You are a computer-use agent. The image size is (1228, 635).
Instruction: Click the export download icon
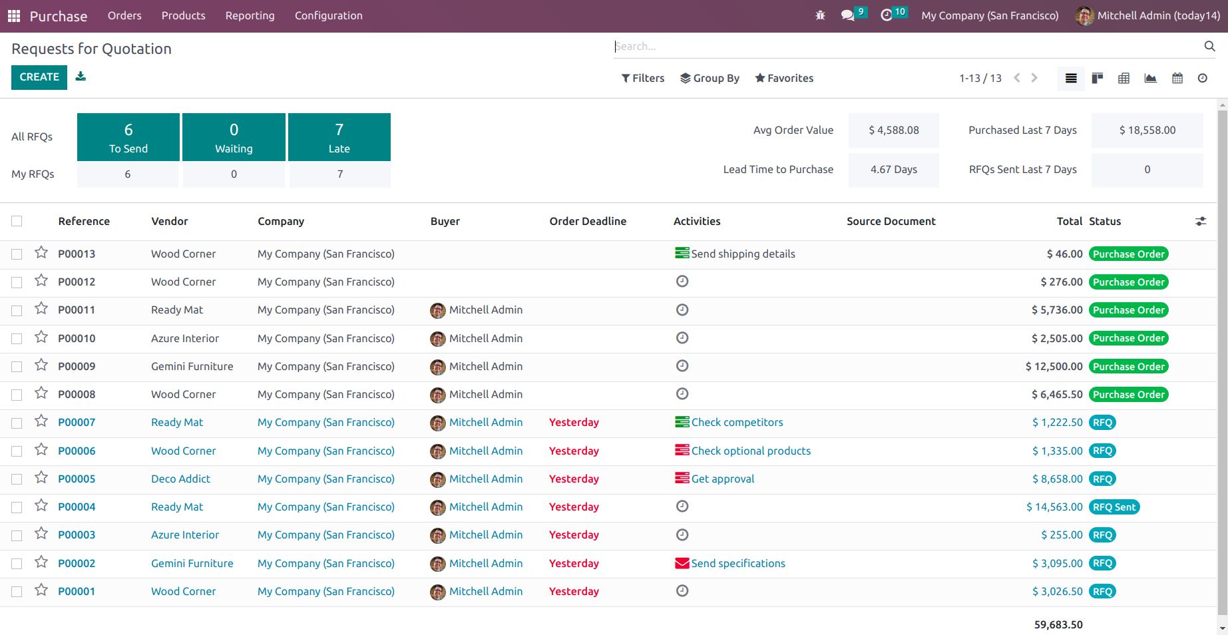click(81, 77)
